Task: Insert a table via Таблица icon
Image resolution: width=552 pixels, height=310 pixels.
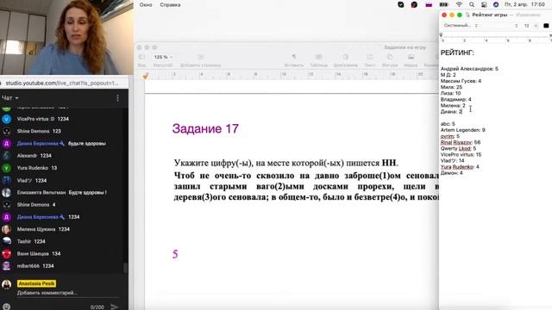Action: click(318, 57)
